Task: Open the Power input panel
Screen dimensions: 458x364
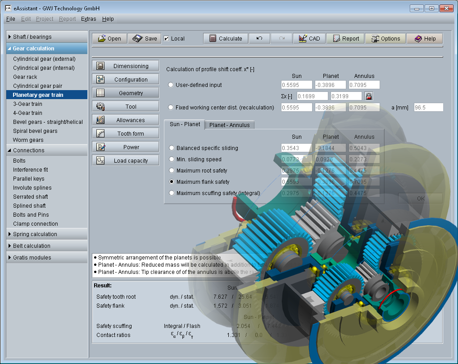Action: 125,146
